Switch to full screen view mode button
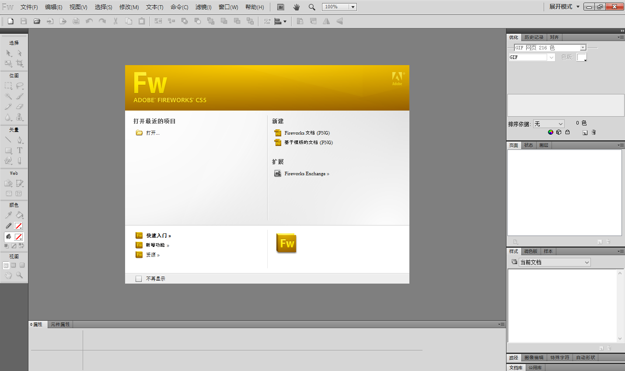The width and height of the screenshot is (625, 371). tap(22, 265)
